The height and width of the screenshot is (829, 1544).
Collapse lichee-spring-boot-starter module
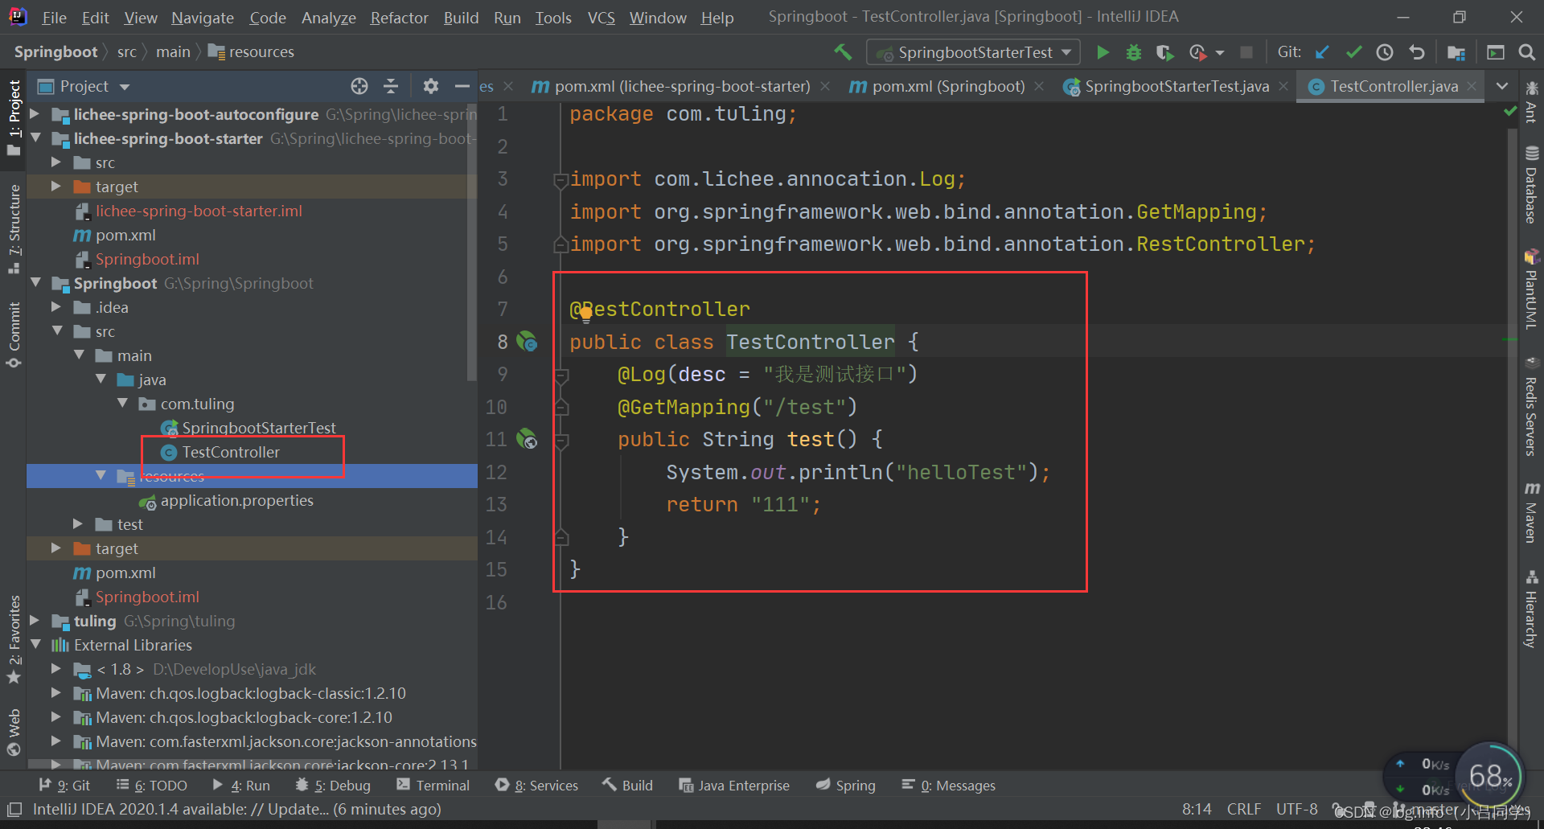pos(35,138)
